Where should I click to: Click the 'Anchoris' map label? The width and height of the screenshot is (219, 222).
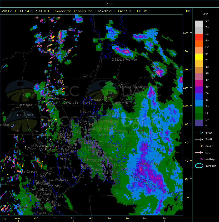click(62, 180)
